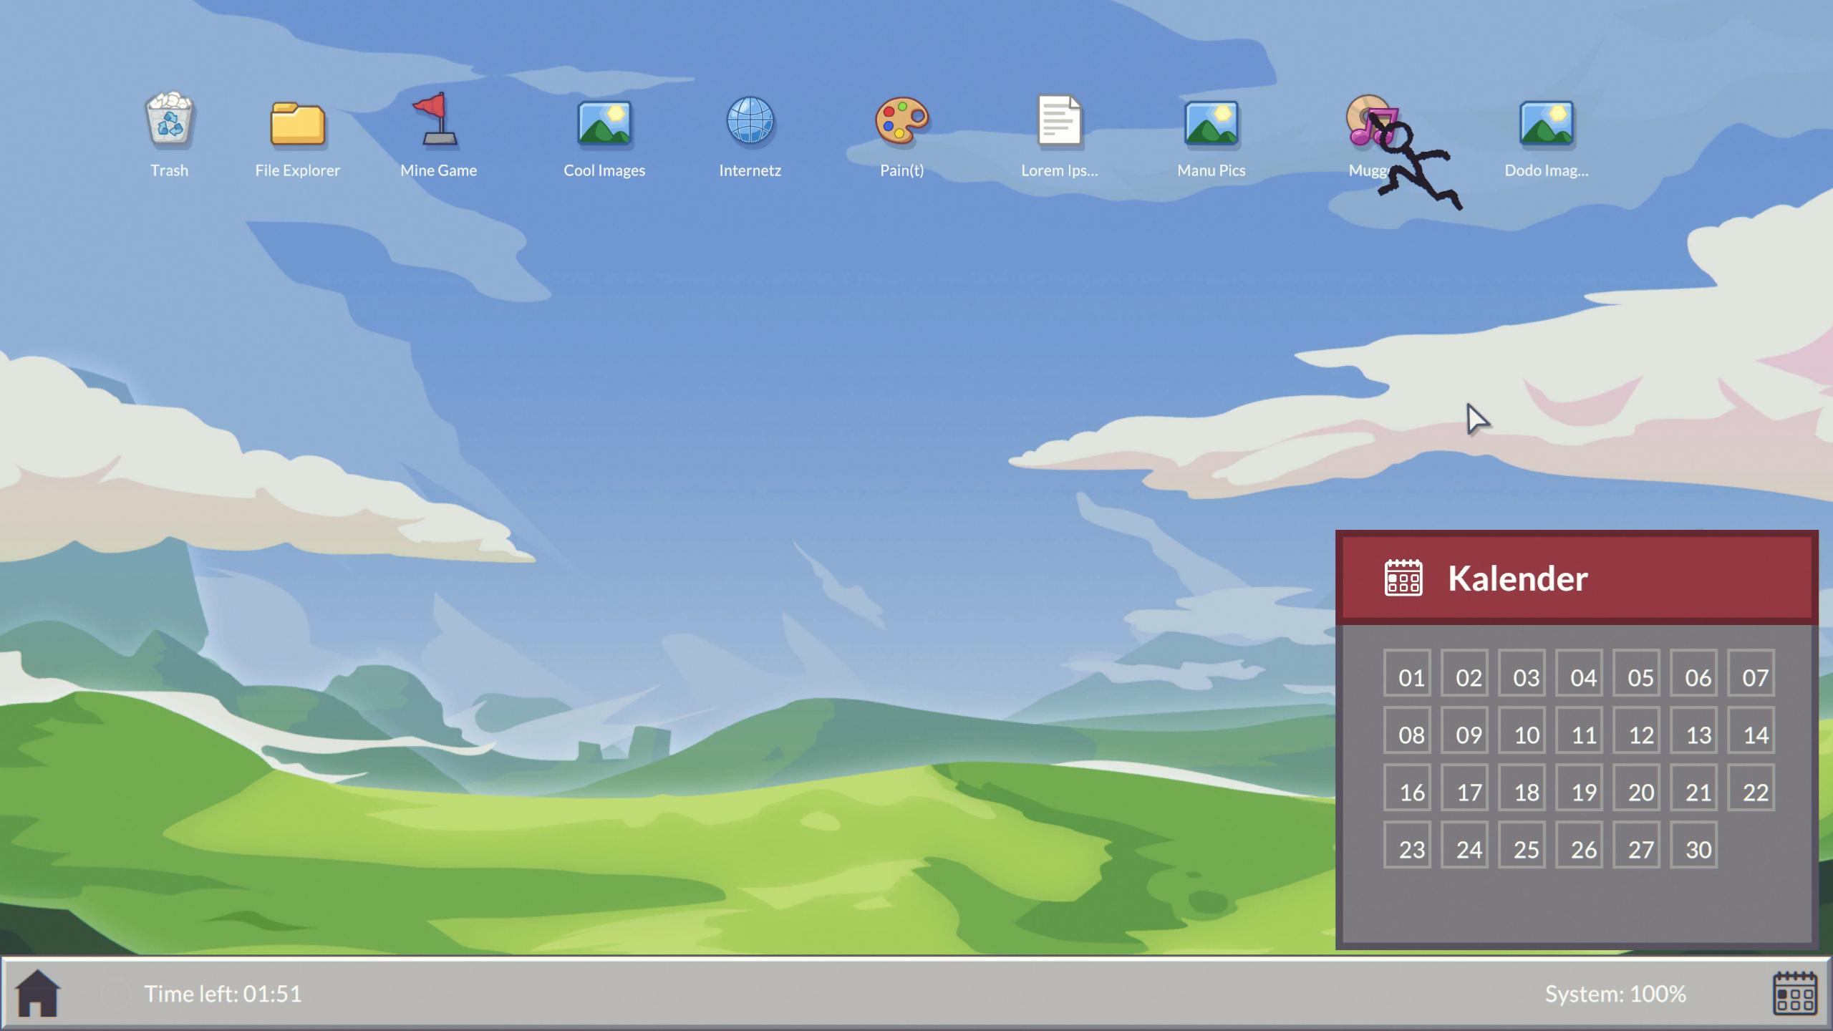1833x1031 pixels.
Task: Open the Pain(t) palette icon
Action: click(x=901, y=122)
